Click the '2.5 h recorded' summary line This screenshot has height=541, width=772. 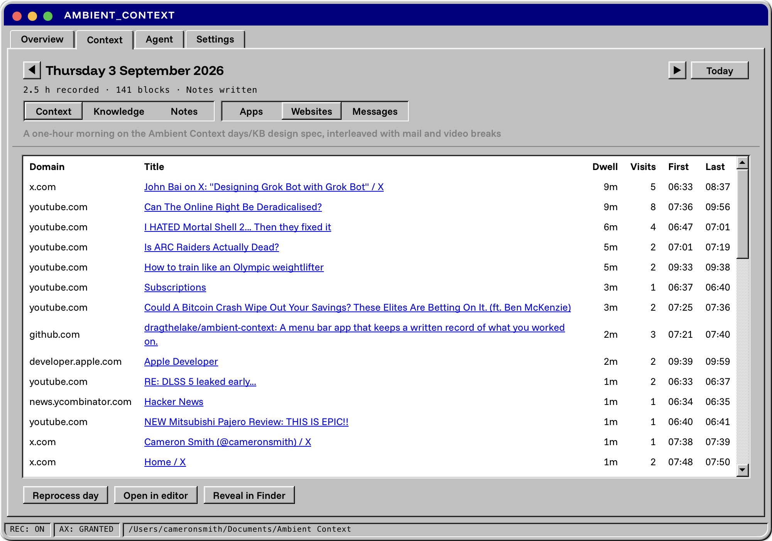click(140, 90)
